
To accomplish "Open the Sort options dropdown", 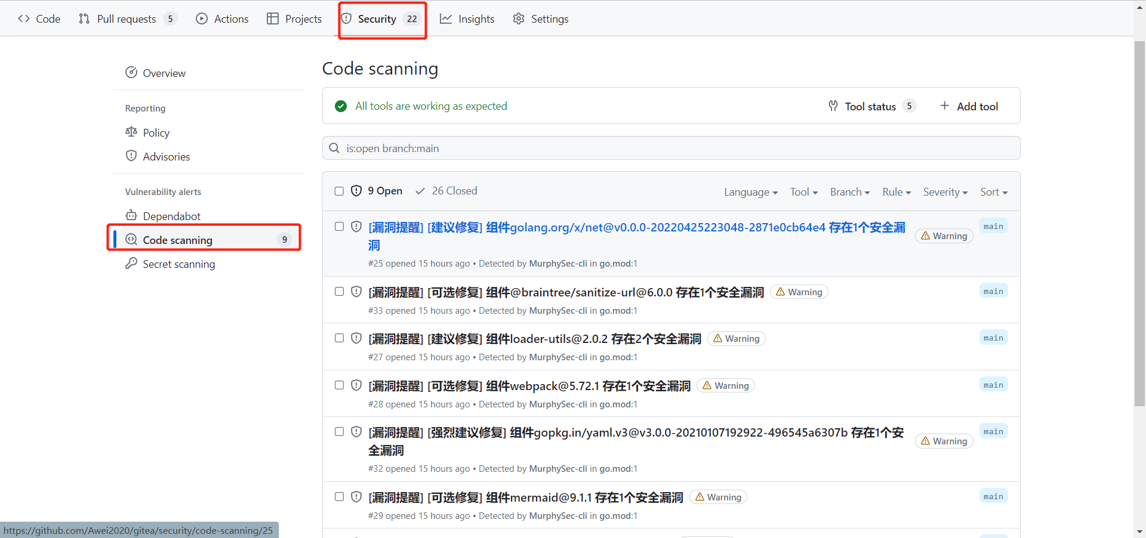I will [993, 191].
